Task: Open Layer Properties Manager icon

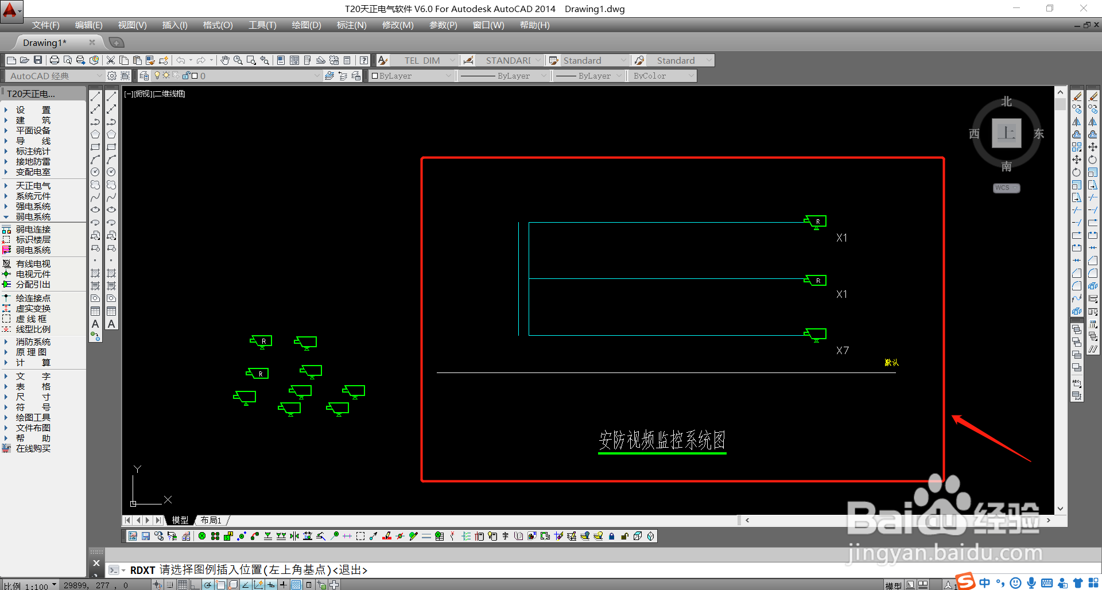Action: click(144, 76)
